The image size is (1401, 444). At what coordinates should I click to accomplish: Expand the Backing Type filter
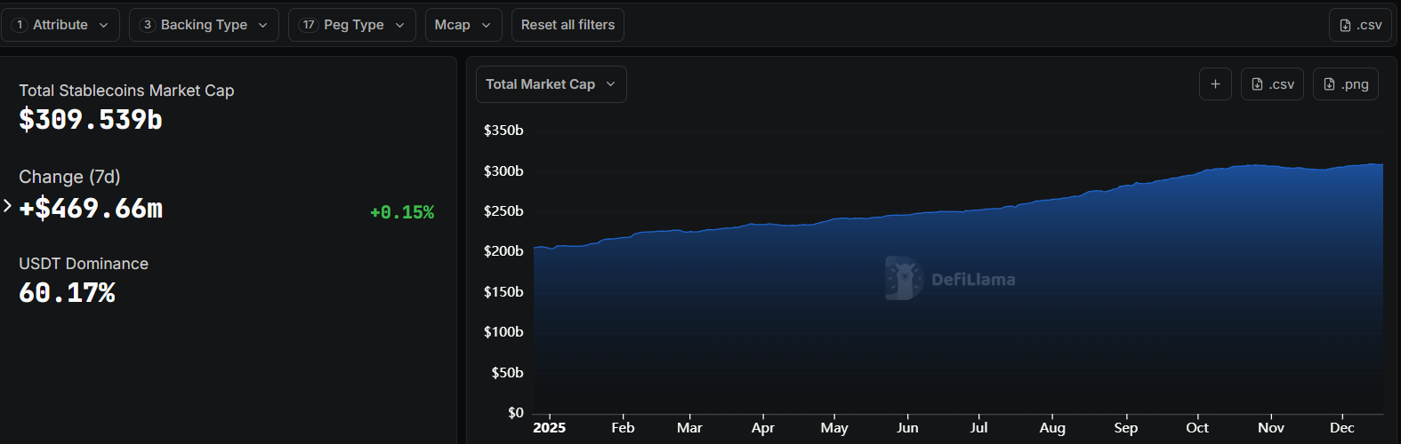(204, 25)
